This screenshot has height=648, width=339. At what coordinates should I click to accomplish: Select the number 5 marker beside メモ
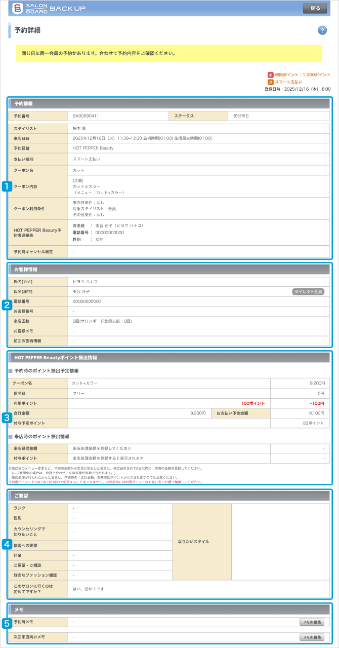click(7, 624)
